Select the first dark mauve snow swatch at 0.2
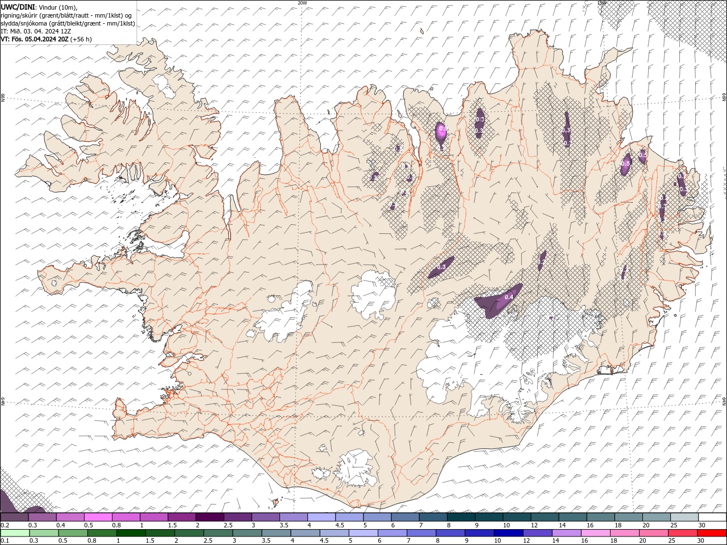 pos(14,517)
